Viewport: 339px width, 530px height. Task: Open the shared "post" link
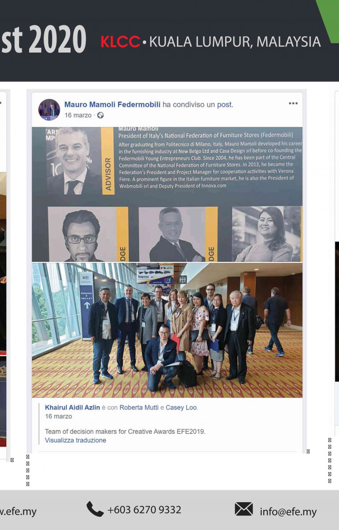click(x=224, y=105)
